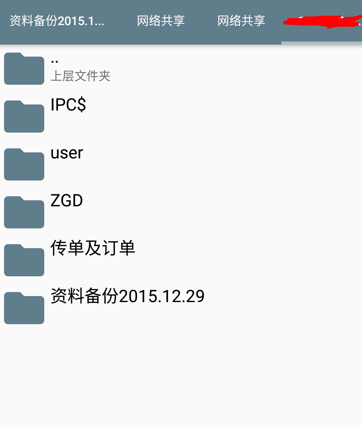Viewport: 362px width, 425px height.
Task: Open 资料备份2015.12.29 folder name
Action: (128, 296)
